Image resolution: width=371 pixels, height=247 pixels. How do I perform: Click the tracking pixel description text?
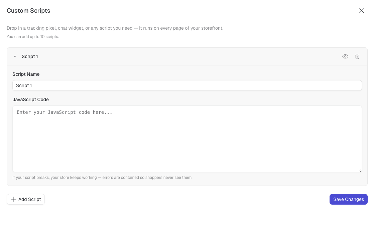click(x=115, y=28)
